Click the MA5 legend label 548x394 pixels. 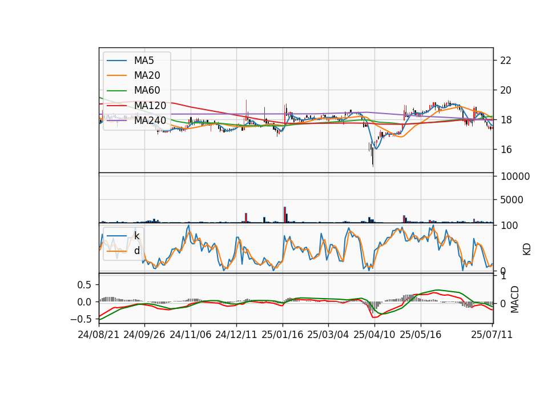pos(144,61)
